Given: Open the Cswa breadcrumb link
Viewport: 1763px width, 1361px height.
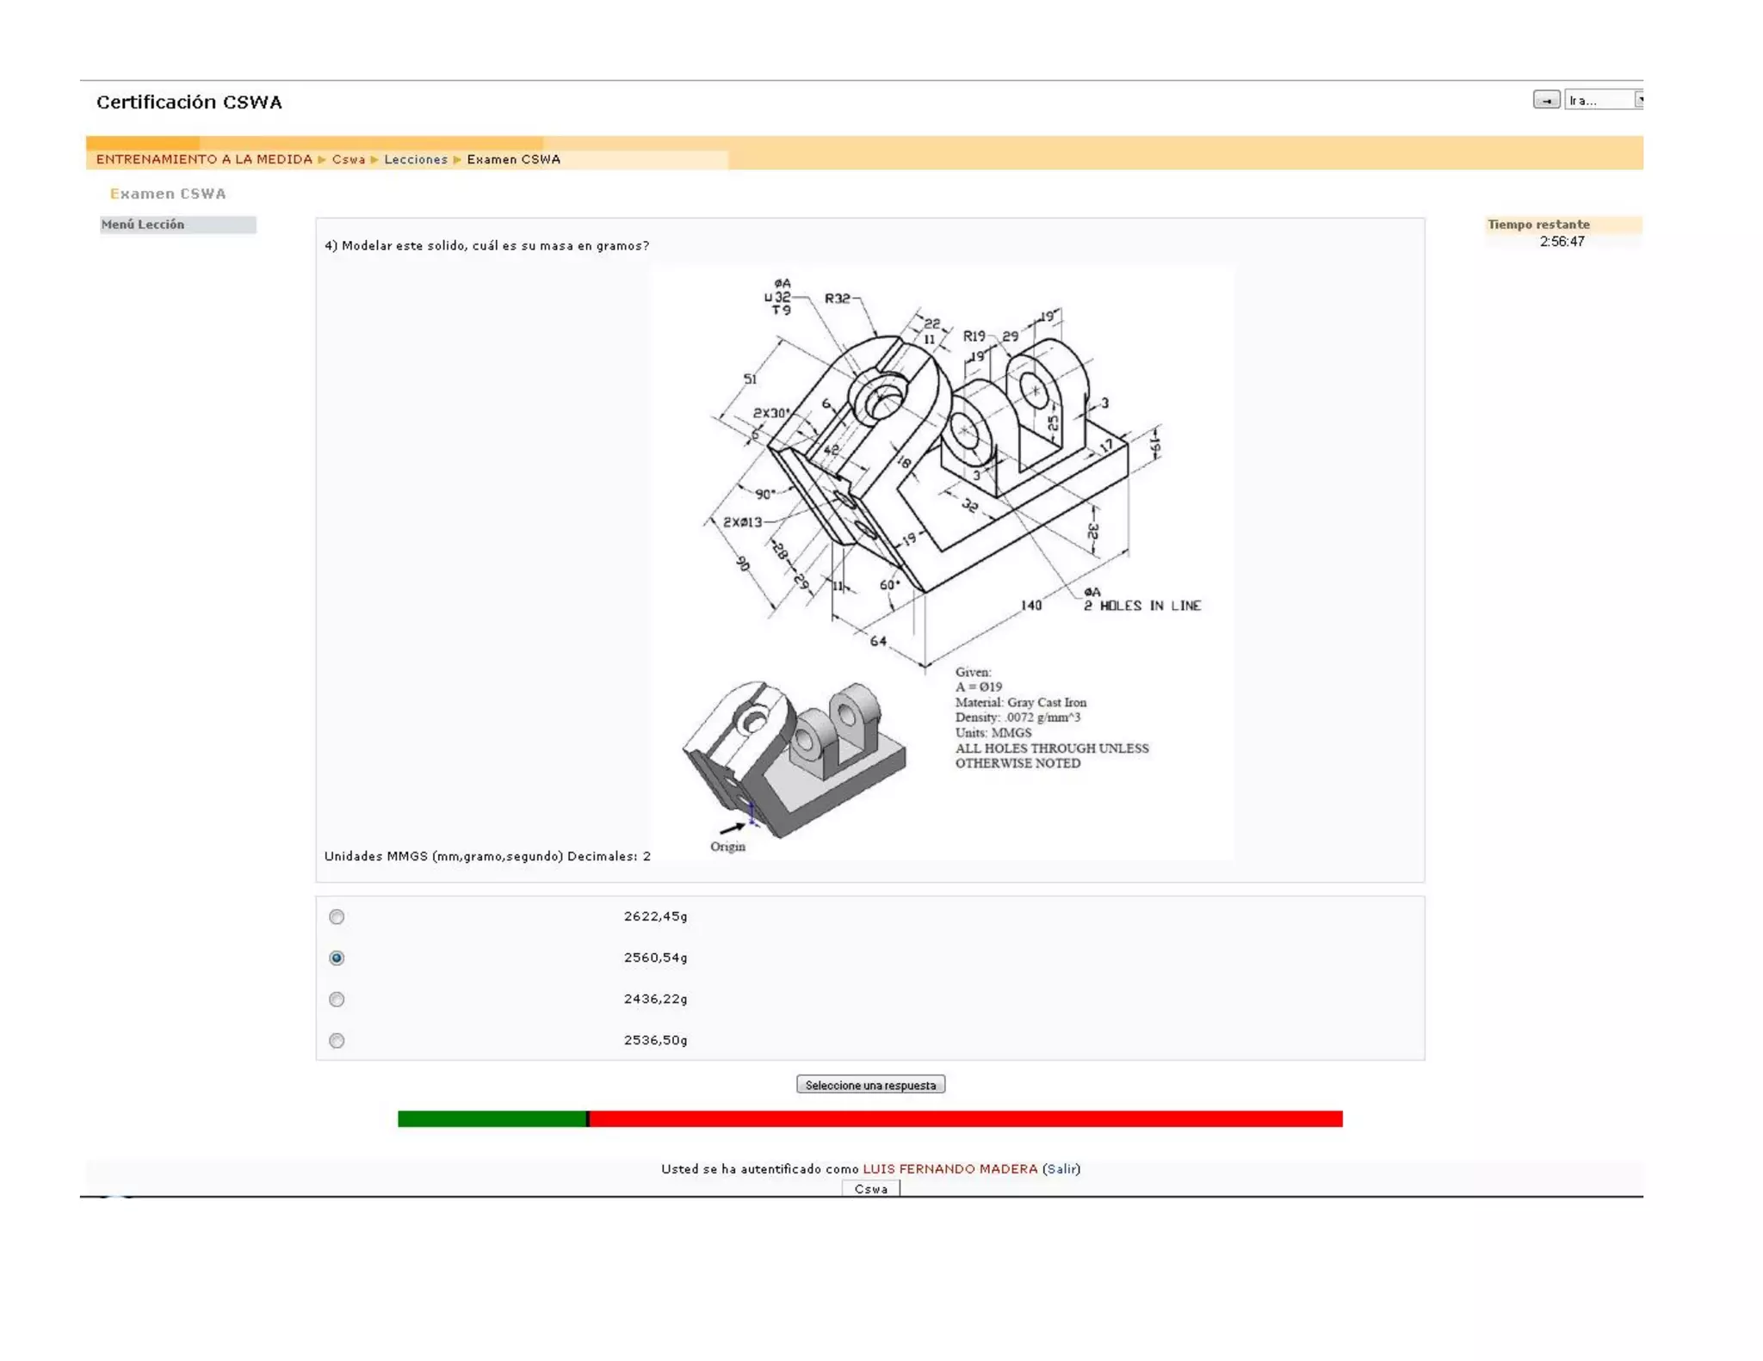Looking at the screenshot, I should coord(349,160).
